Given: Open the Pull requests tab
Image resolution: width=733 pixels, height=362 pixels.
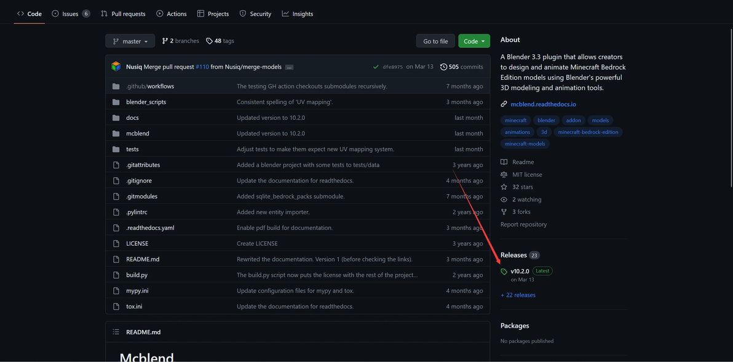Looking at the screenshot, I should (123, 14).
